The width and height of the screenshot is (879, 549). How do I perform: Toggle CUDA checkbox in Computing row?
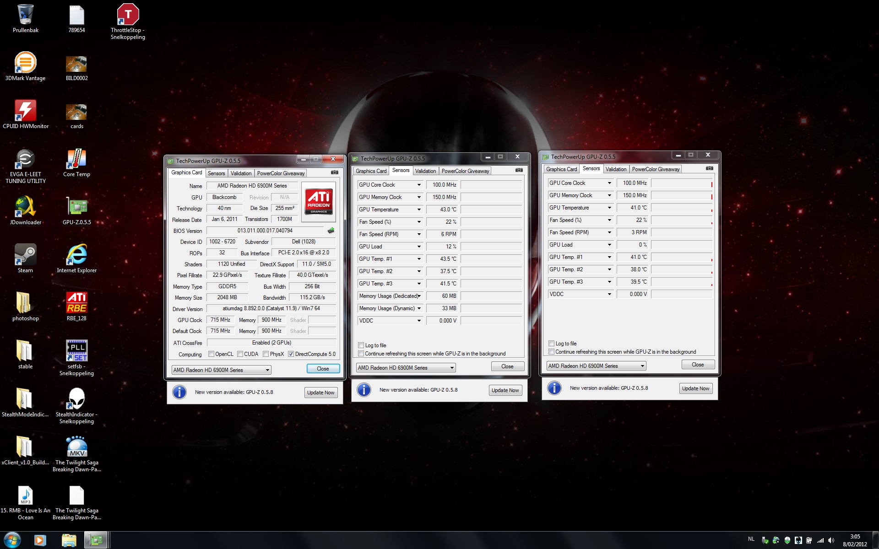click(x=240, y=354)
